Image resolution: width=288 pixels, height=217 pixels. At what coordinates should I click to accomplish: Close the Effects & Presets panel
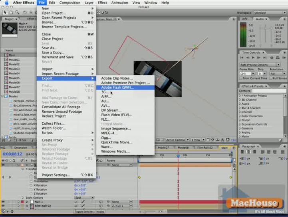tap(266, 86)
